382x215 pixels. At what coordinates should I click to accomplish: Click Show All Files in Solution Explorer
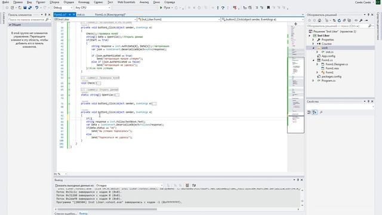(349, 20)
